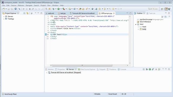Switch to the Debug perspective icon

pyautogui.click(x=169, y=9)
